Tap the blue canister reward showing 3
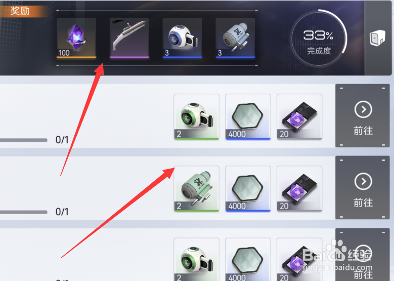Image resolution: width=394 pixels, height=281 pixels. (x=236, y=38)
